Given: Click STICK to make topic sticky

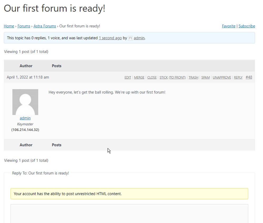Looking at the screenshot, I should [x=164, y=77].
